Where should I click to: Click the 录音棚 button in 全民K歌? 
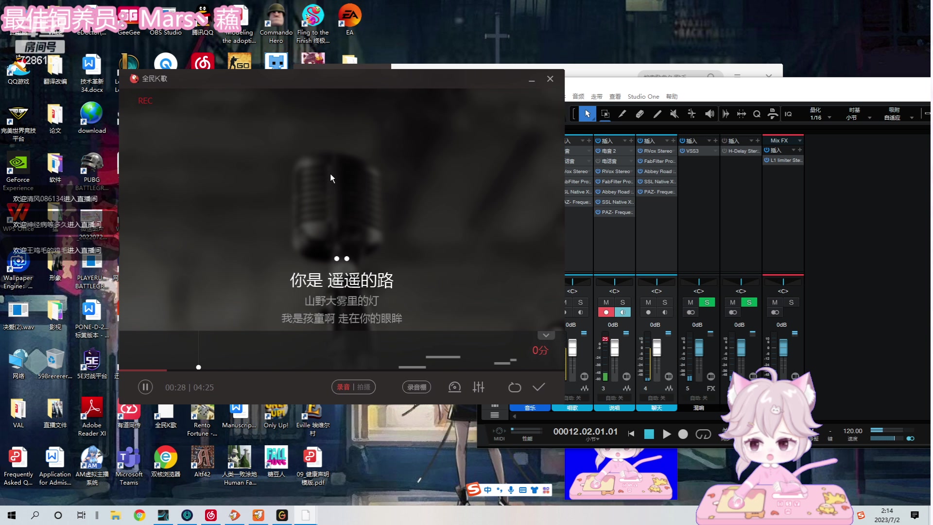[x=416, y=387]
